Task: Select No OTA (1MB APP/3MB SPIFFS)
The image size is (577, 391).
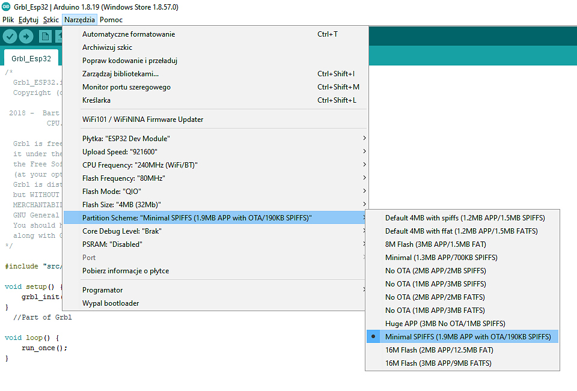Action: coord(463,284)
